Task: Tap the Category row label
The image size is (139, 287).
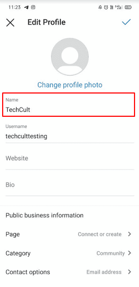Action: click(x=18, y=254)
